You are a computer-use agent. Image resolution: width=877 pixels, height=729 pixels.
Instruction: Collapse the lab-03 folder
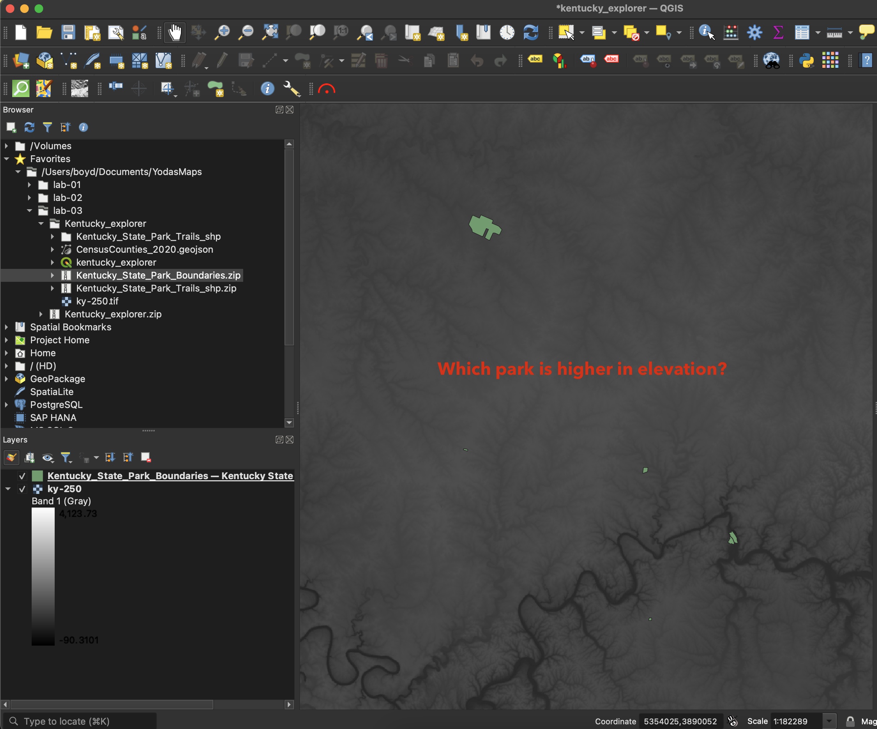pos(29,211)
